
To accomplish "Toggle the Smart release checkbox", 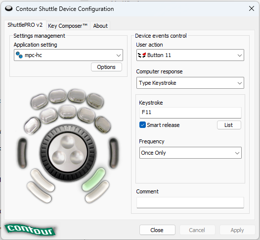I will 142,125.
